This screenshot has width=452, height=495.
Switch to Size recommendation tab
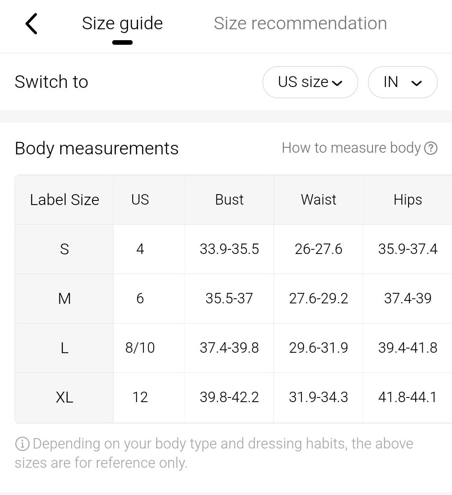click(x=300, y=23)
